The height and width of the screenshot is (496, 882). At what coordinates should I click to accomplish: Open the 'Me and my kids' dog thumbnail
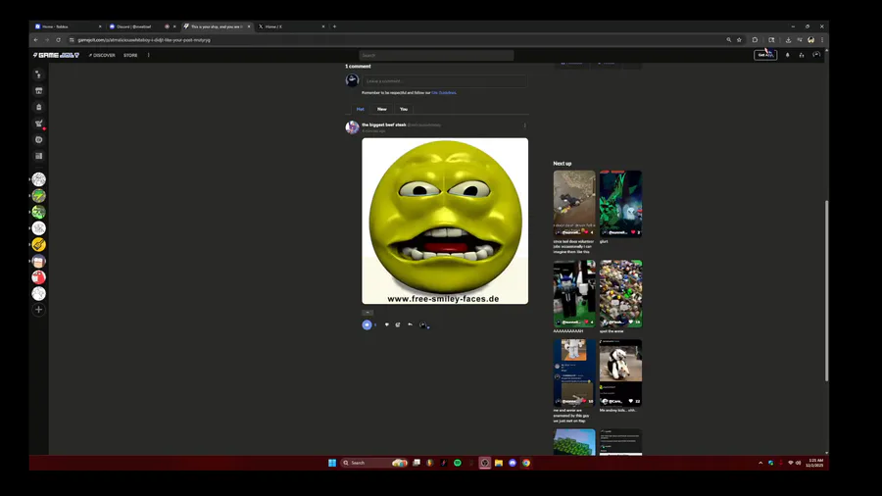tap(620, 372)
